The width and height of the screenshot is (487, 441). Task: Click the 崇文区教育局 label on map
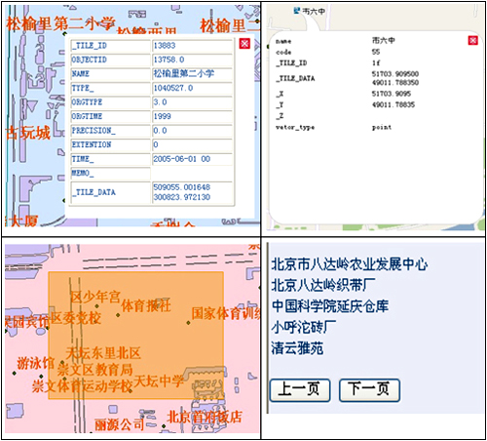[94, 370]
